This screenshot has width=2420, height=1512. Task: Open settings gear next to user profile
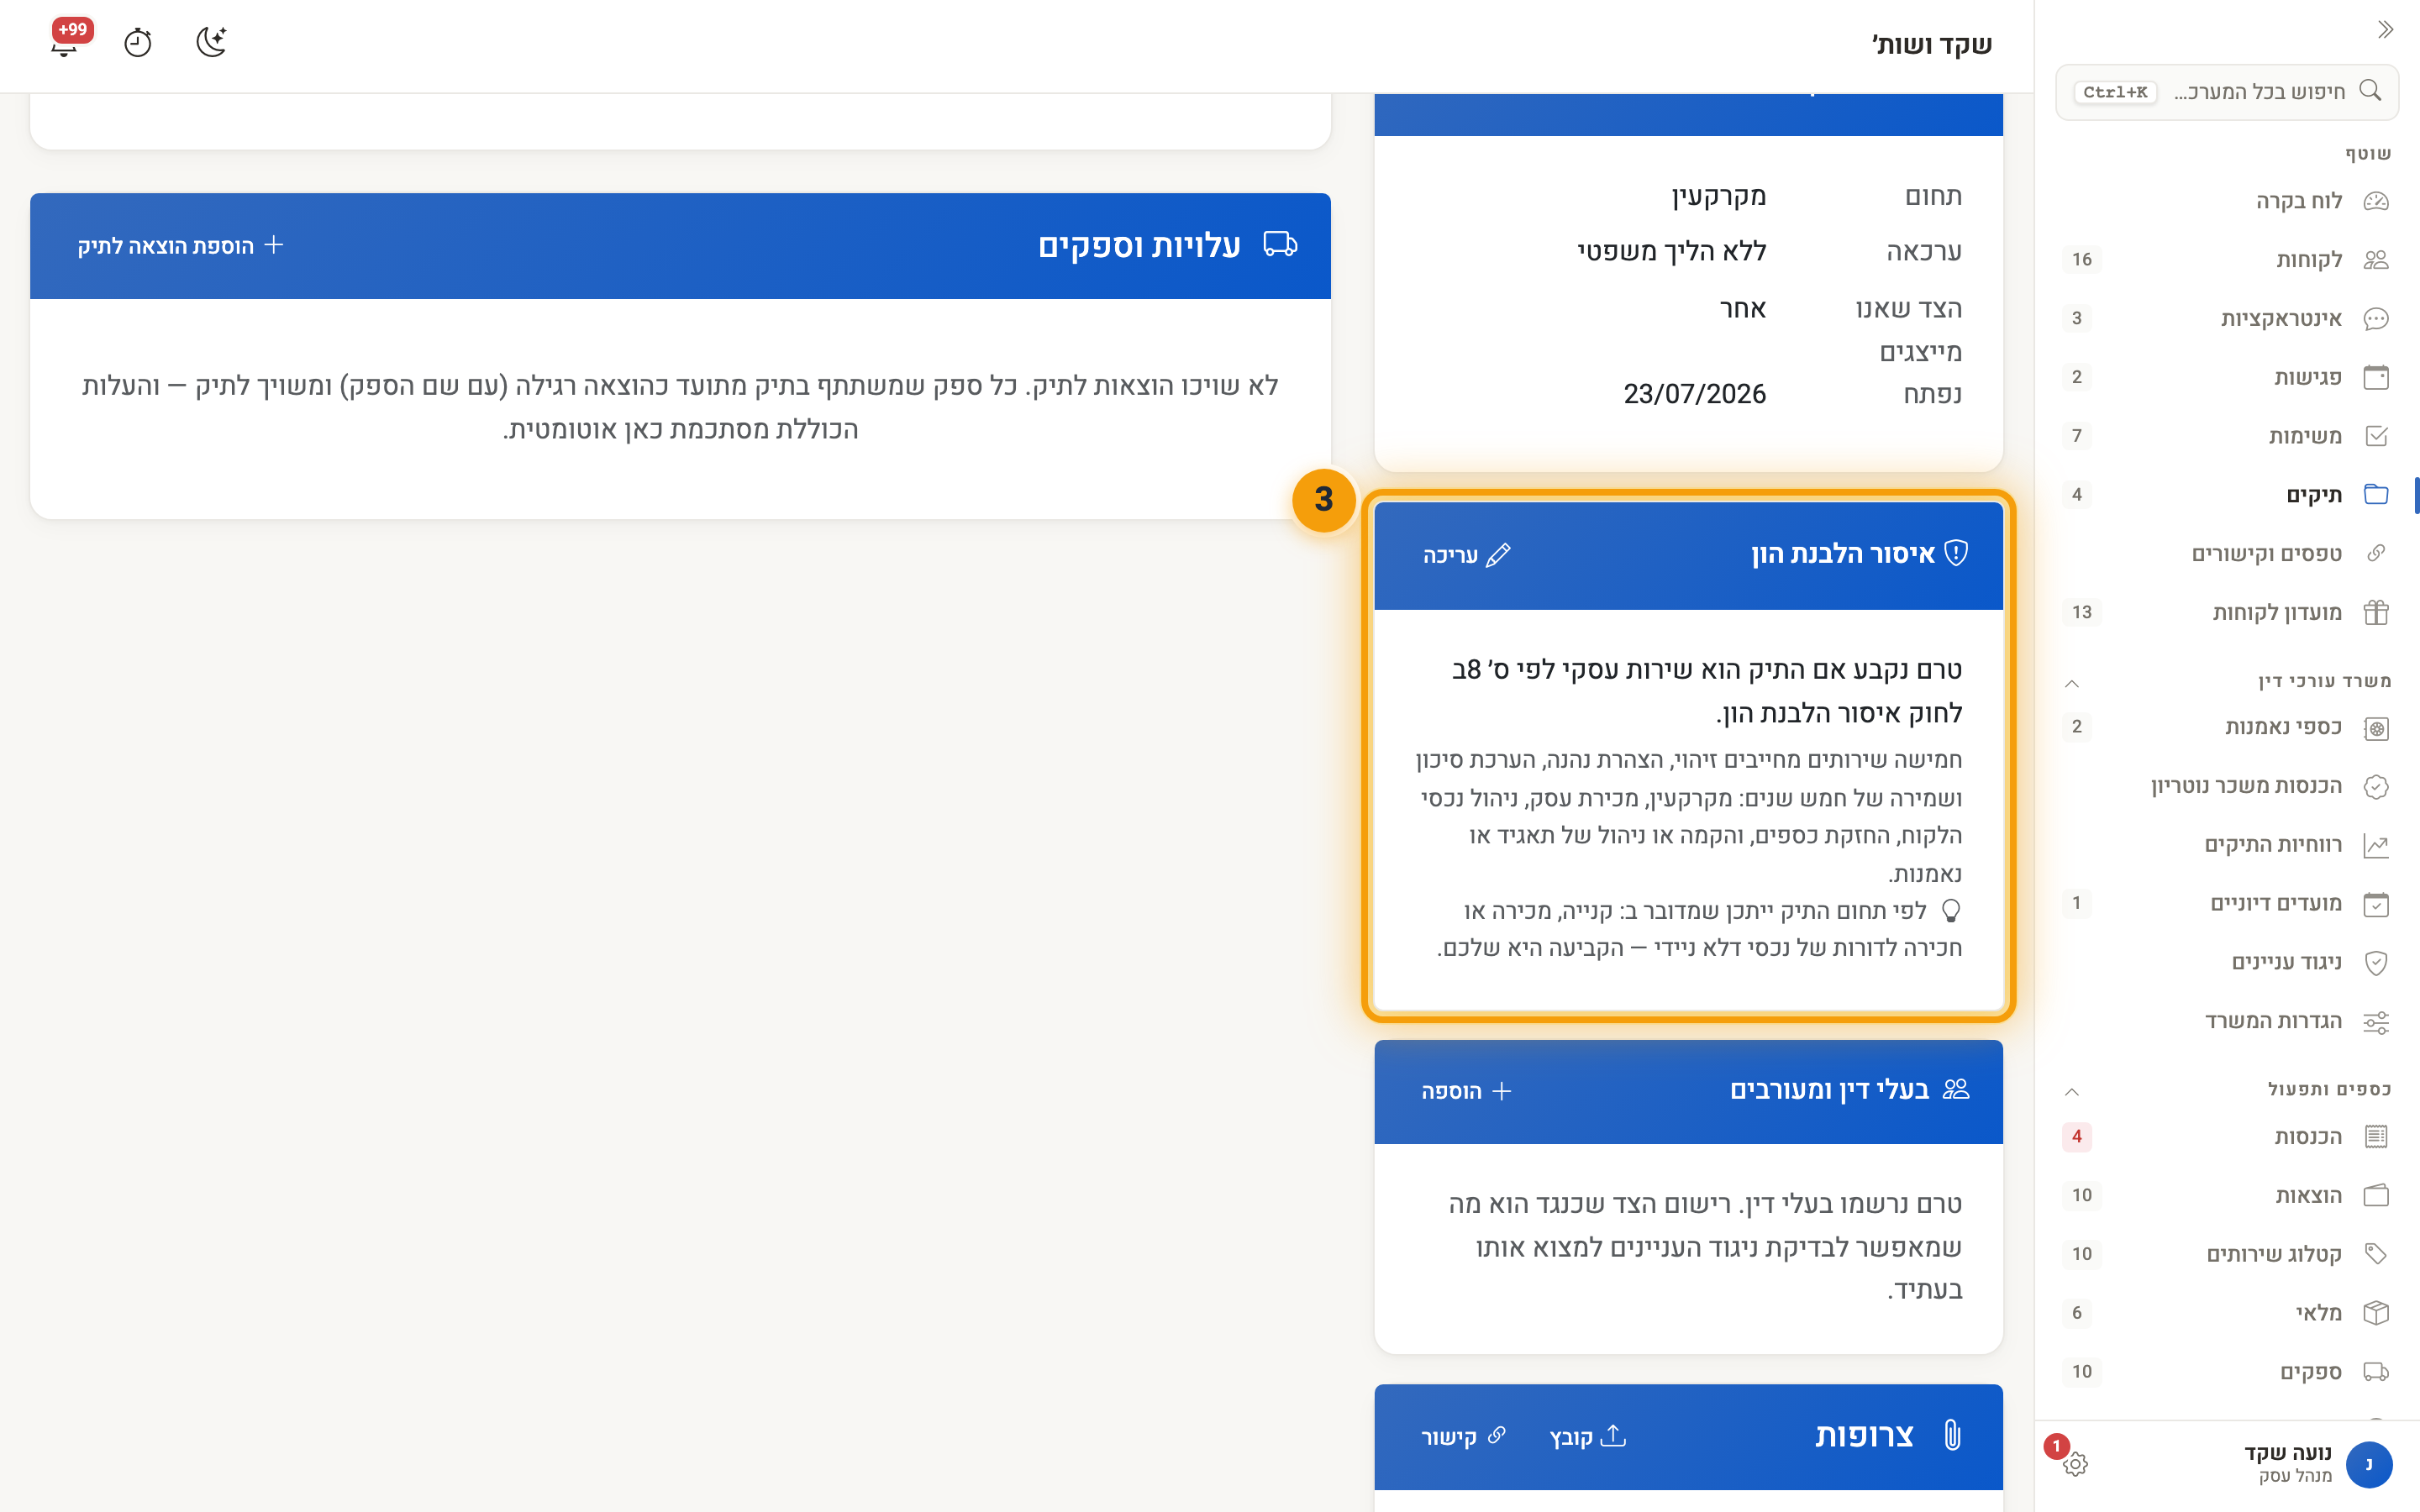(x=2075, y=1464)
